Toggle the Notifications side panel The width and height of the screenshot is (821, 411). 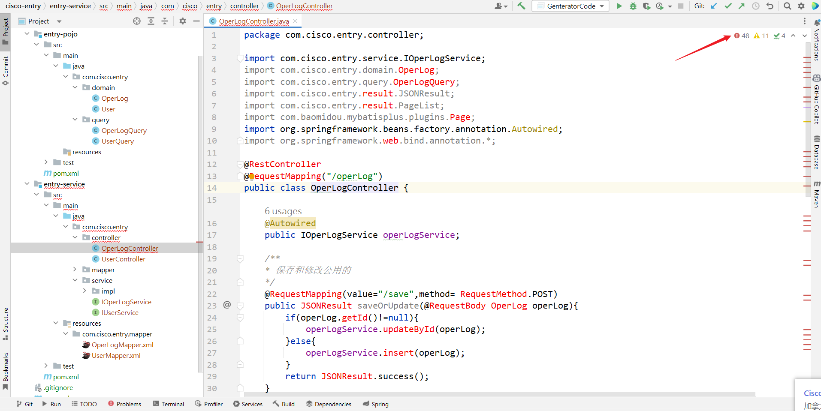[x=816, y=40]
